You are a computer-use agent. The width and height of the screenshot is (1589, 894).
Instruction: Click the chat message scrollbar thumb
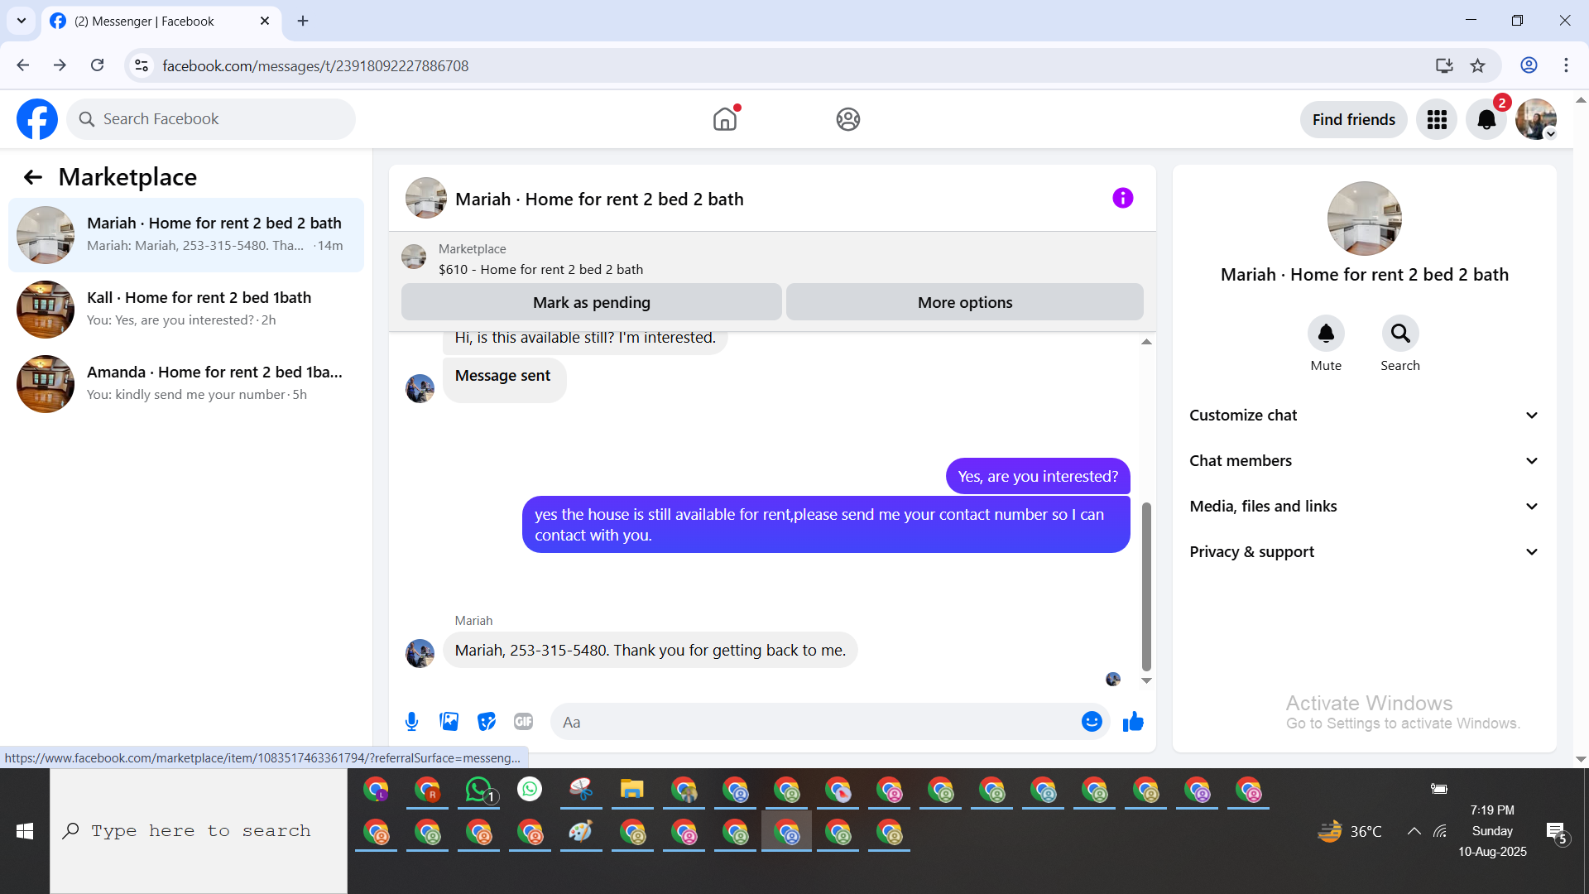[x=1146, y=586]
